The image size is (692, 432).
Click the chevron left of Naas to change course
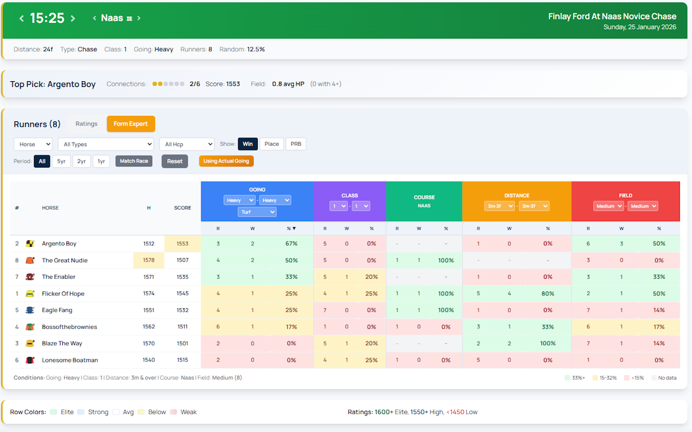point(94,18)
